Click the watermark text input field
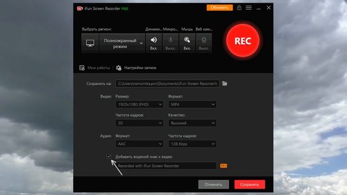The image size is (347, 195). click(x=166, y=166)
